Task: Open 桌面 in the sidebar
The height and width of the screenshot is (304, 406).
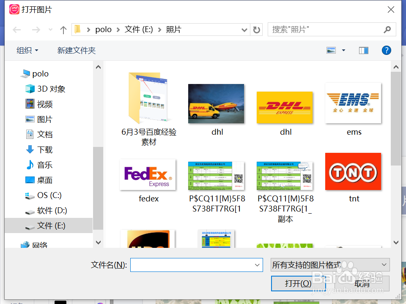Action: click(39, 180)
